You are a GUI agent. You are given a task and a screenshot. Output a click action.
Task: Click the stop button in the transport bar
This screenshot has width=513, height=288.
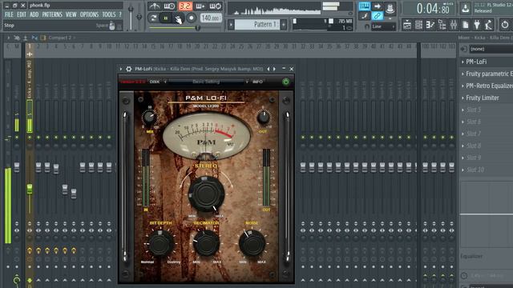click(x=178, y=18)
